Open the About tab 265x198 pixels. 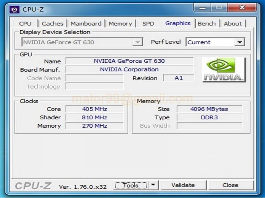(233, 24)
